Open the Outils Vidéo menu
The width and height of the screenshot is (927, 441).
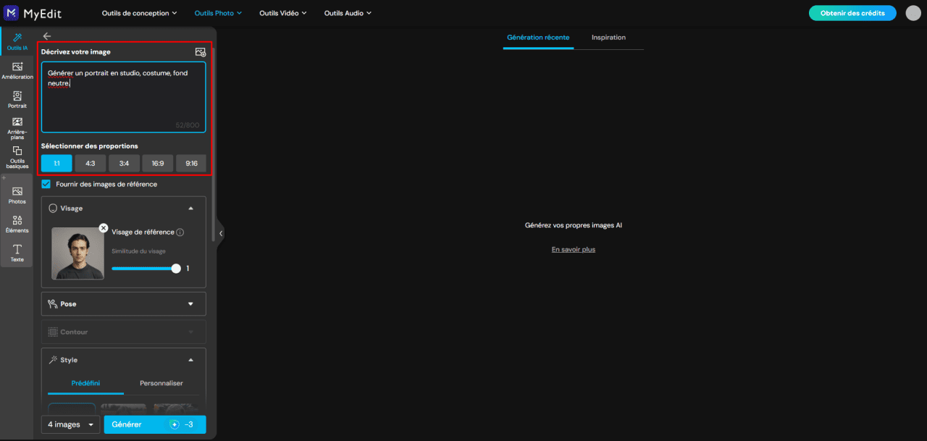pos(283,13)
